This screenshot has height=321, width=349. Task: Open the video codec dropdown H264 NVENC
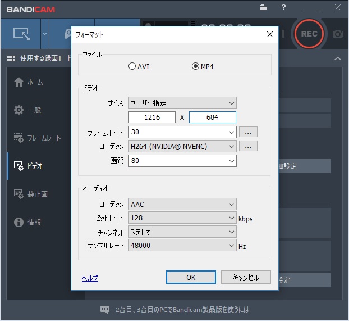tap(182, 146)
